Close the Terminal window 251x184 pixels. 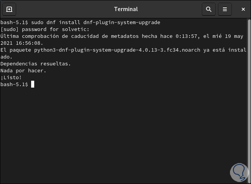pyautogui.click(x=243, y=9)
